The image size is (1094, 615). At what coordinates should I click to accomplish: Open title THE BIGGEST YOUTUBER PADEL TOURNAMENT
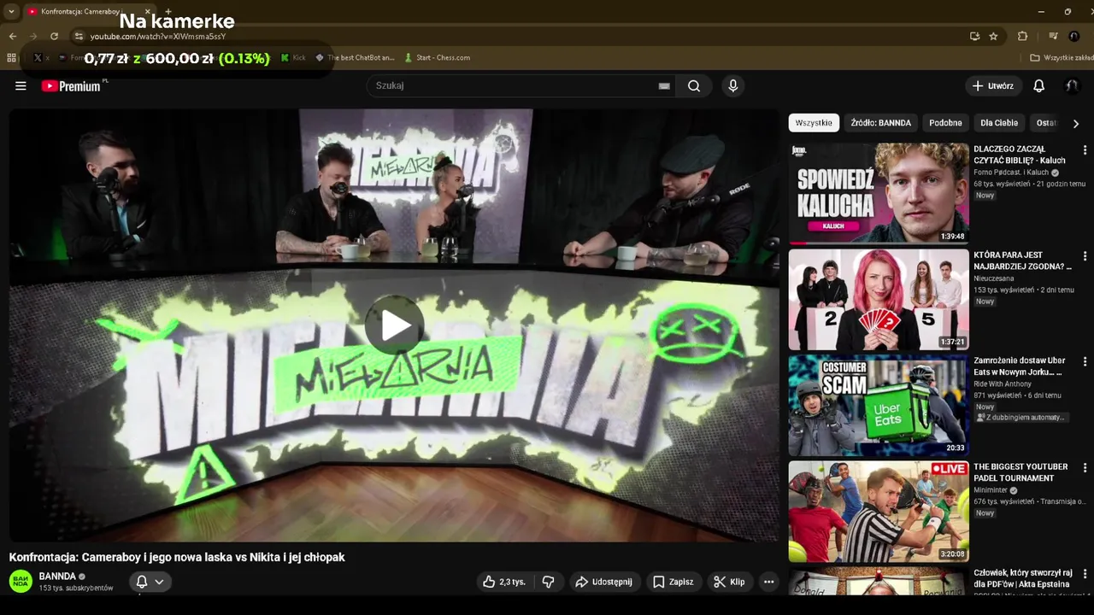coord(1020,472)
